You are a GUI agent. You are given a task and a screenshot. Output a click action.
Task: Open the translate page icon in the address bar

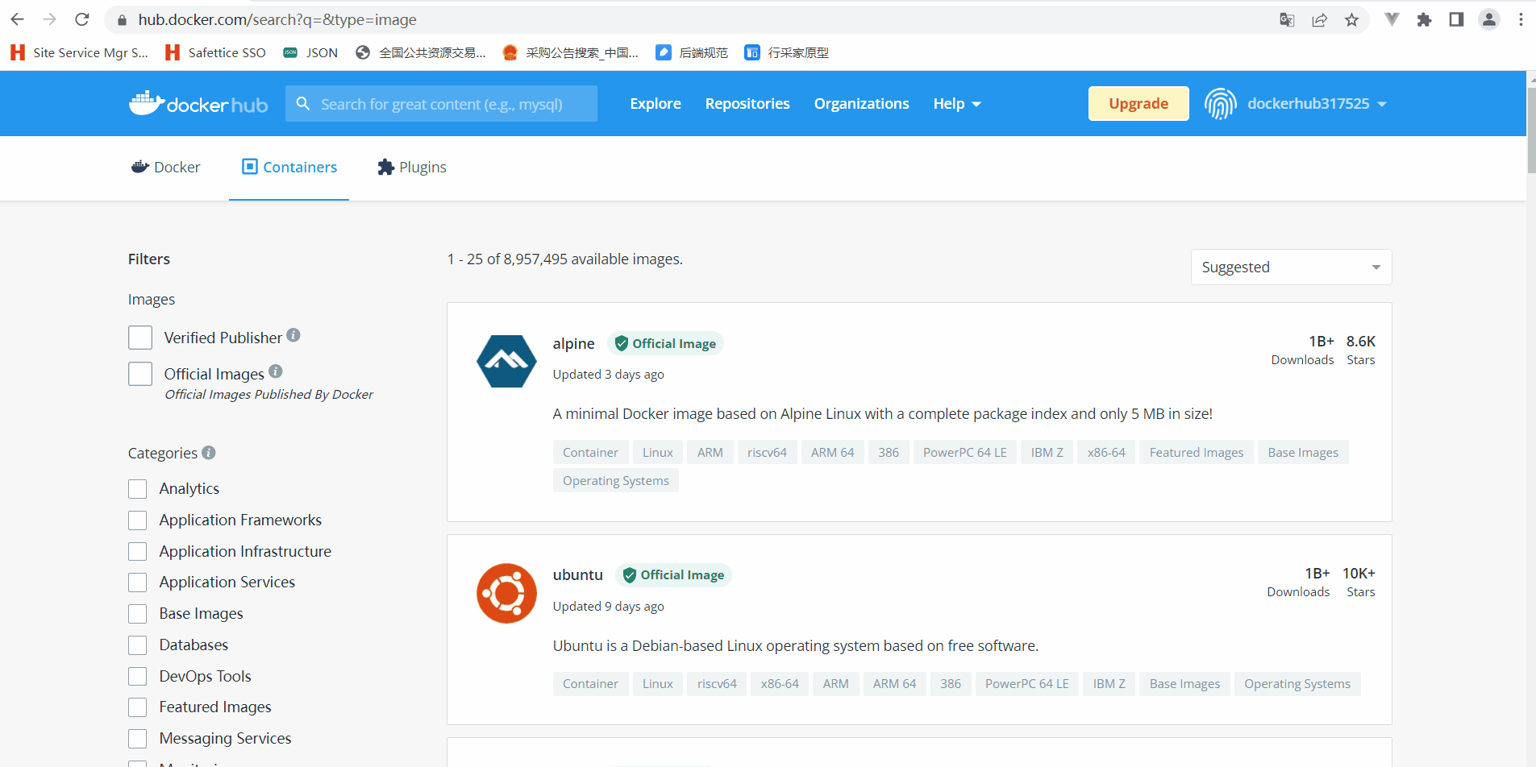pyautogui.click(x=1287, y=20)
